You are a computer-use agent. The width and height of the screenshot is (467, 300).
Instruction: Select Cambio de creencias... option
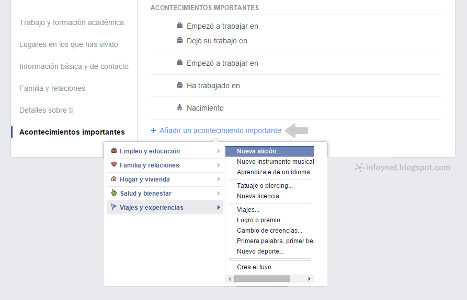(x=270, y=231)
